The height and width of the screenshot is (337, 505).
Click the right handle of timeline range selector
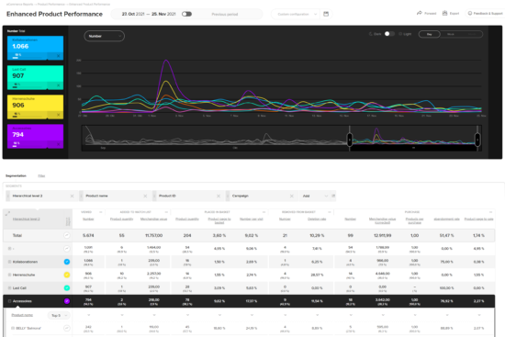[x=477, y=140]
